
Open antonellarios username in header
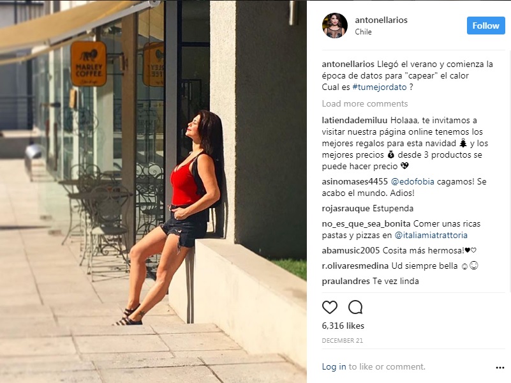[381, 20]
